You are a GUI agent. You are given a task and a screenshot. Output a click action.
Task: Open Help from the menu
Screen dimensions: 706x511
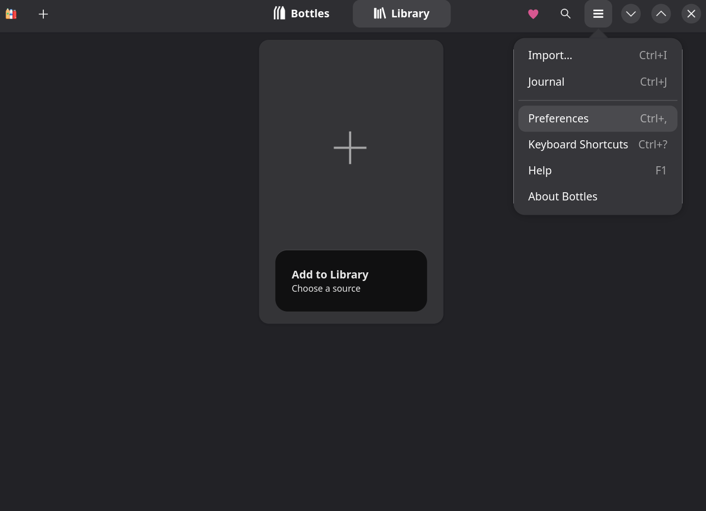pyautogui.click(x=598, y=170)
